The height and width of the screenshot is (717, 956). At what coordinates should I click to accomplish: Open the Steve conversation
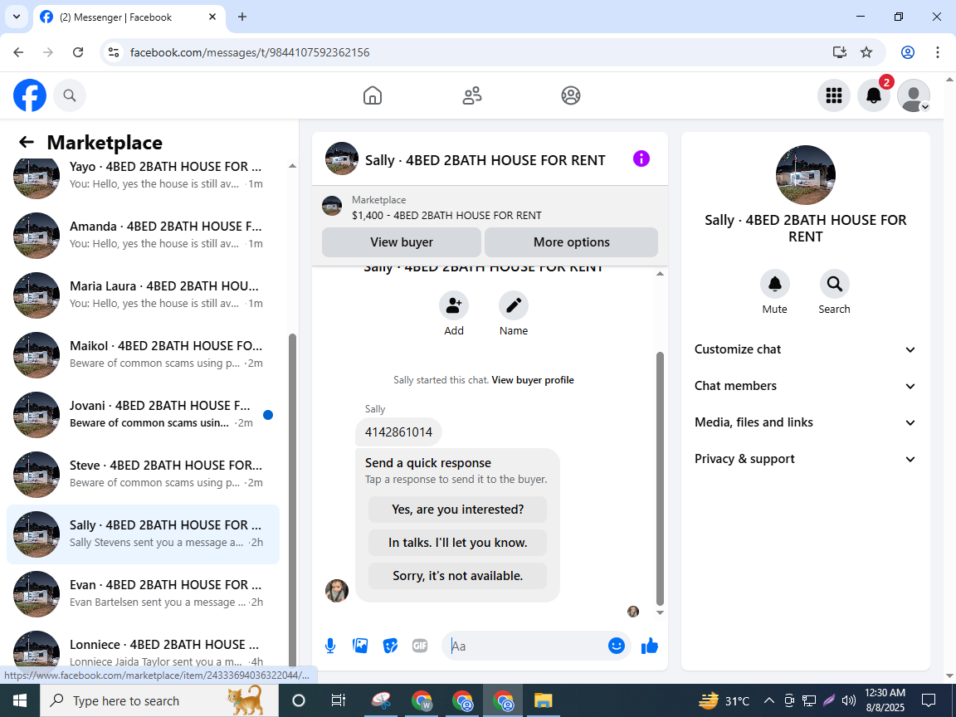pos(144,475)
